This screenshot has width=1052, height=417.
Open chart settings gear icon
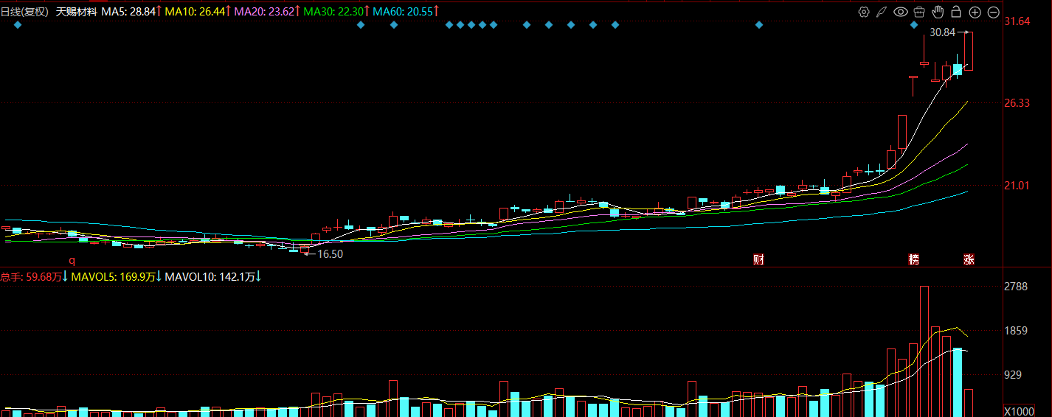[864, 12]
